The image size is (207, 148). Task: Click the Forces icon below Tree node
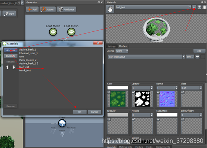click(x=53, y=131)
